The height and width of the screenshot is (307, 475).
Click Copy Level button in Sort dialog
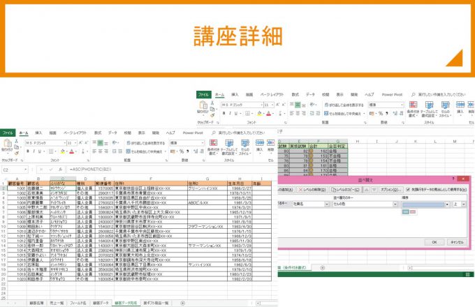pos(345,190)
